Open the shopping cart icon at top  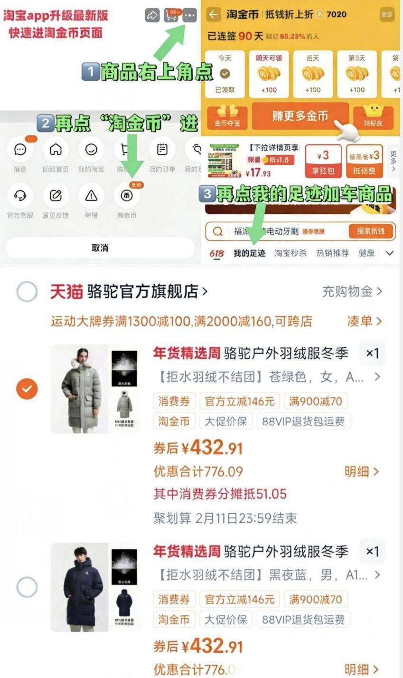click(x=171, y=15)
